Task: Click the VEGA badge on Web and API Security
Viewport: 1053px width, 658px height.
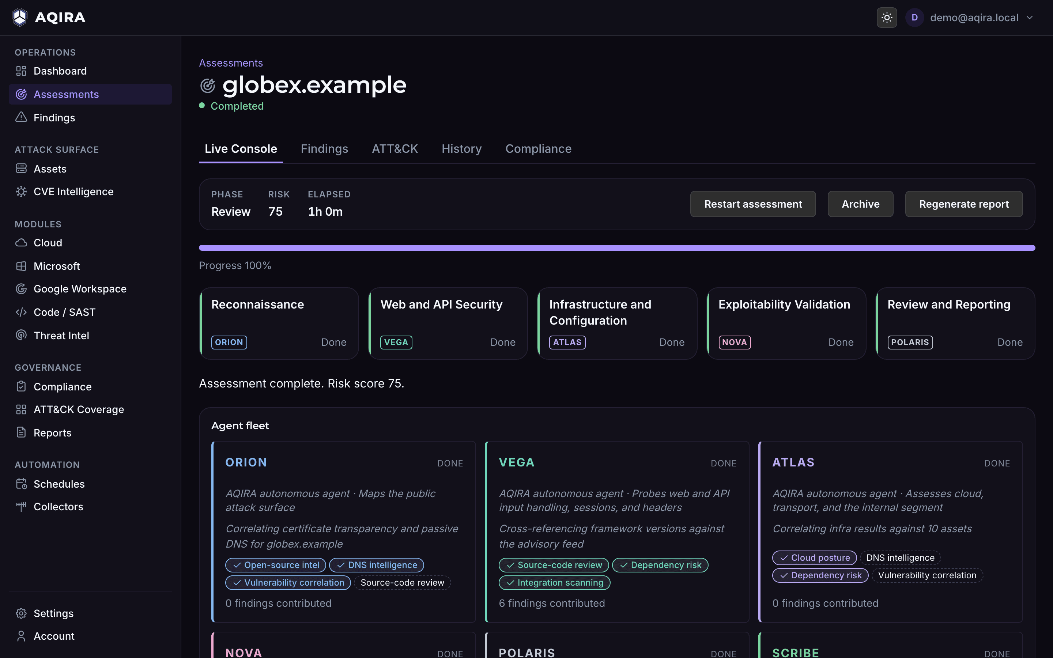Action: point(396,343)
